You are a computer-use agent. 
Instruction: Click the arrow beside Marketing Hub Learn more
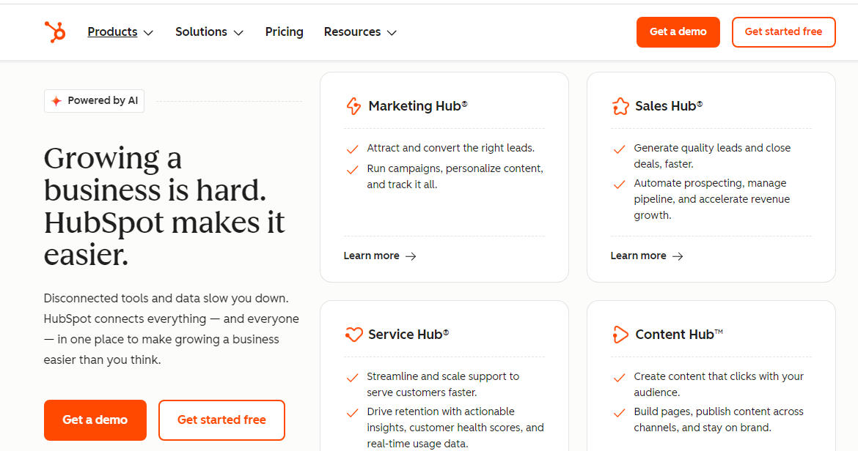pyautogui.click(x=411, y=256)
